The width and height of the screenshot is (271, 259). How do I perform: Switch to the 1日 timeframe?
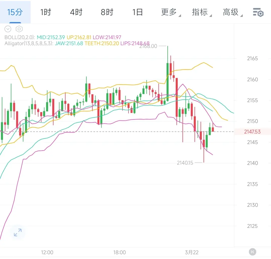coord(138,12)
